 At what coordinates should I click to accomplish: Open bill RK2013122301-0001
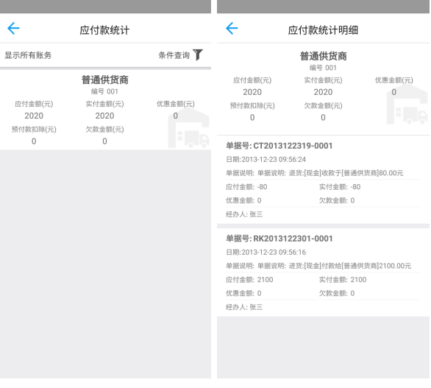324,272
